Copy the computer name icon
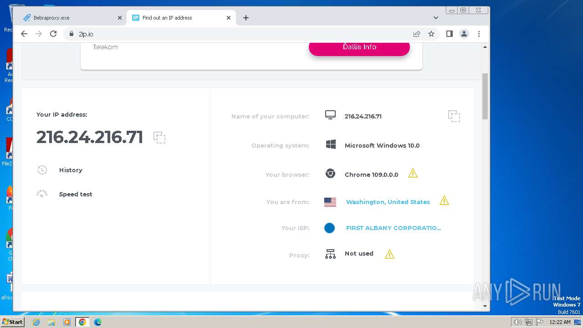Screen dimensions: 583x328 (454, 116)
